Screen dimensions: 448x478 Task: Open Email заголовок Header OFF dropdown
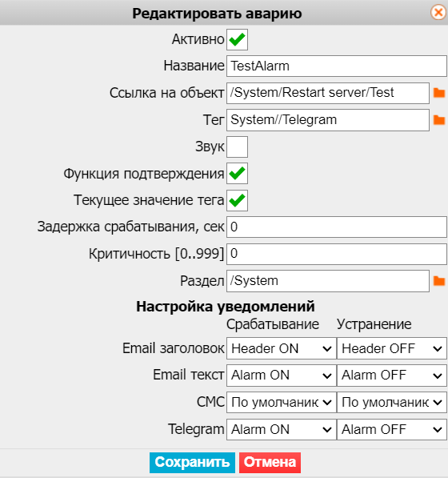click(392, 348)
